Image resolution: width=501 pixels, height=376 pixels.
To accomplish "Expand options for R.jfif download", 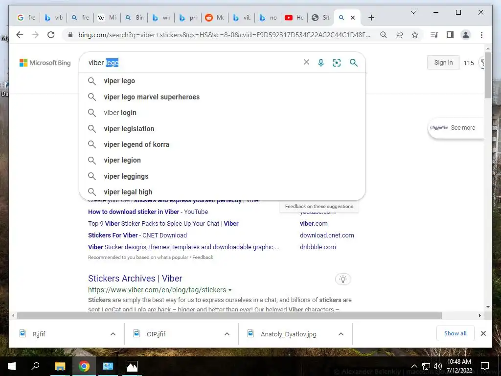I will point(113,334).
